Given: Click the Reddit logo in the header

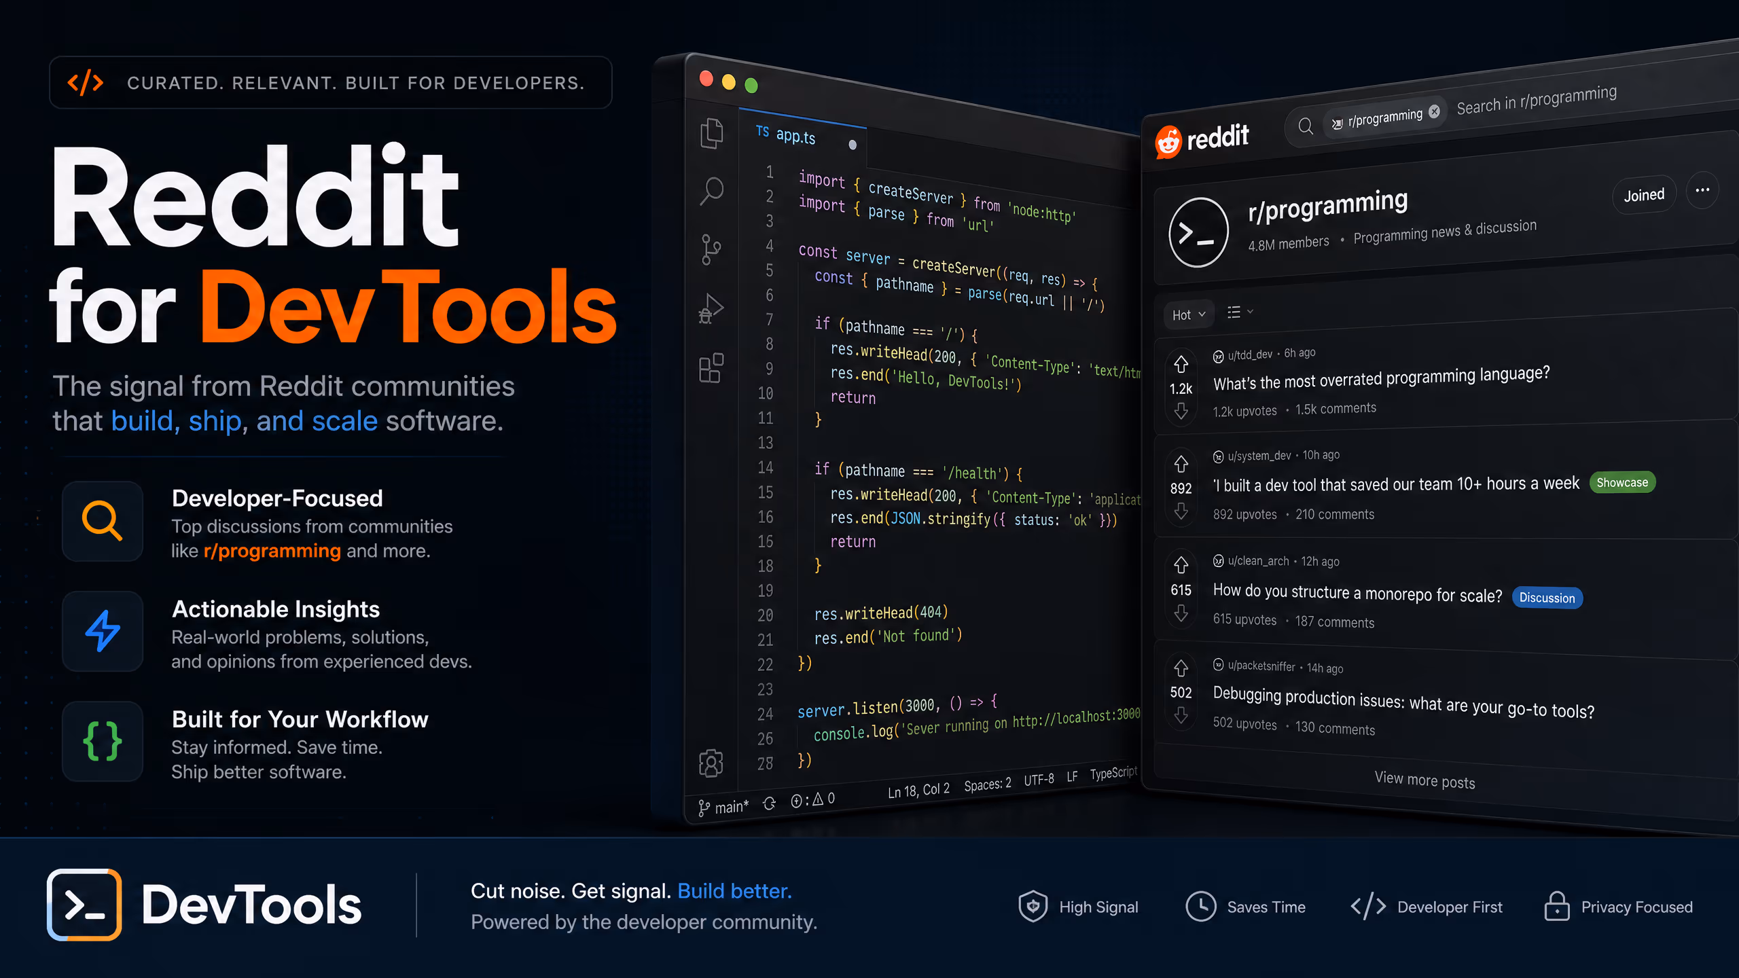Looking at the screenshot, I should tap(1202, 140).
